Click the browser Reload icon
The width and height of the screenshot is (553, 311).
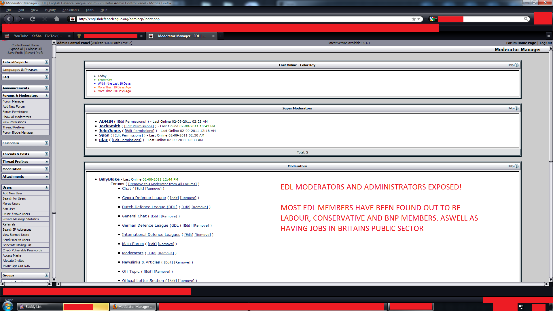(33, 19)
